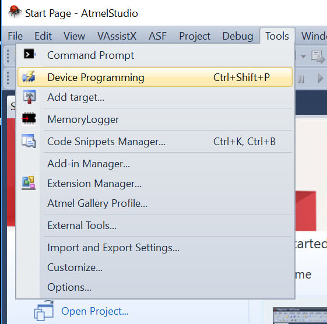
Task: Click the Extension Manager blocks icon
Action: [29, 183]
